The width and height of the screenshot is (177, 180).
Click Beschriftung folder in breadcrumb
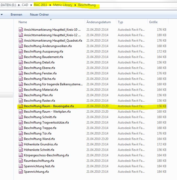87,5
